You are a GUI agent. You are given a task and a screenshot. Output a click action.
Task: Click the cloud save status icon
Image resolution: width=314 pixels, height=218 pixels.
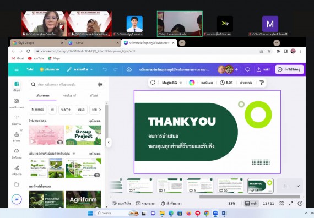129,69
